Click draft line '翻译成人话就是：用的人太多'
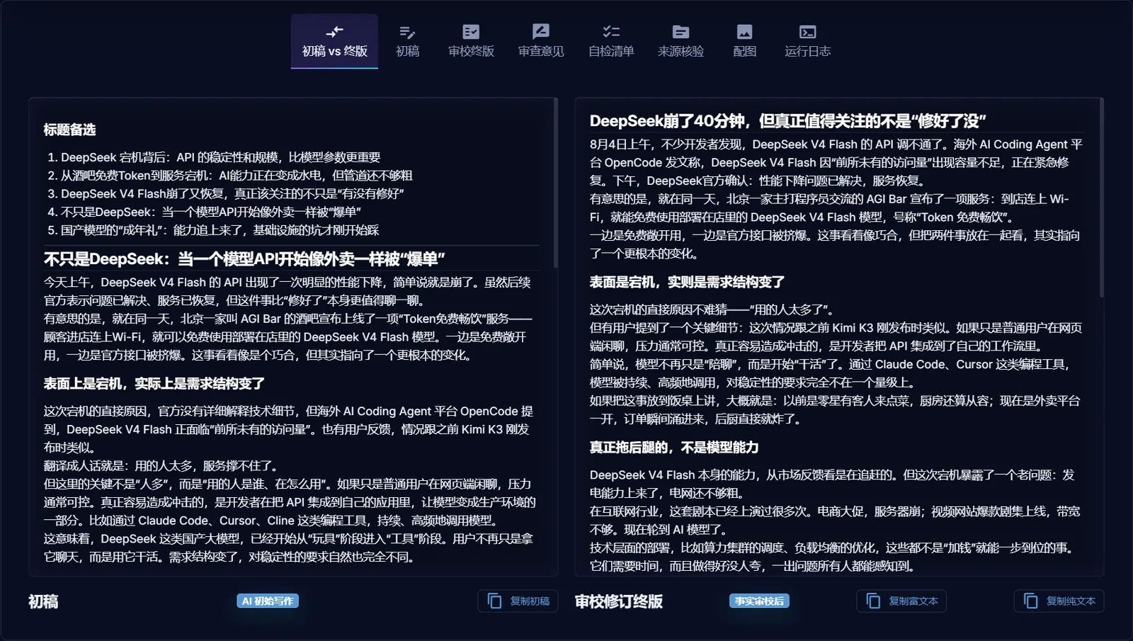This screenshot has height=641, width=1133. pyautogui.click(x=163, y=466)
